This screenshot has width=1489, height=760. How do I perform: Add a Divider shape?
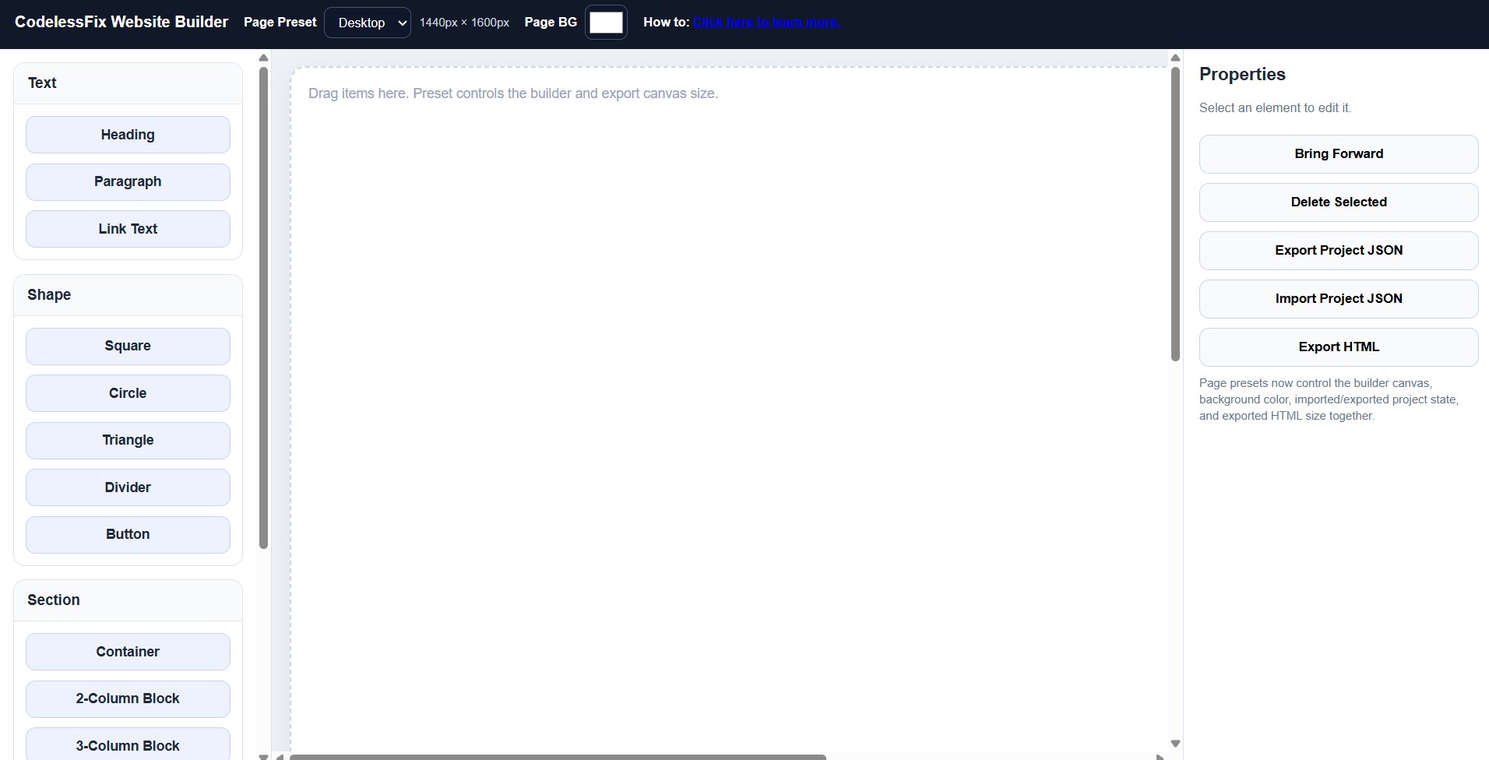click(127, 487)
